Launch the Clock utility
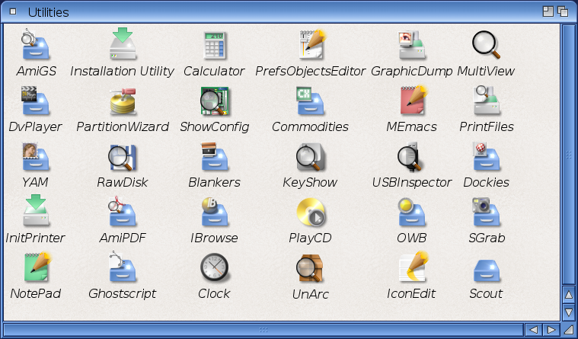Image resolution: width=578 pixels, height=339 pixels. click(x=214, y=270)
